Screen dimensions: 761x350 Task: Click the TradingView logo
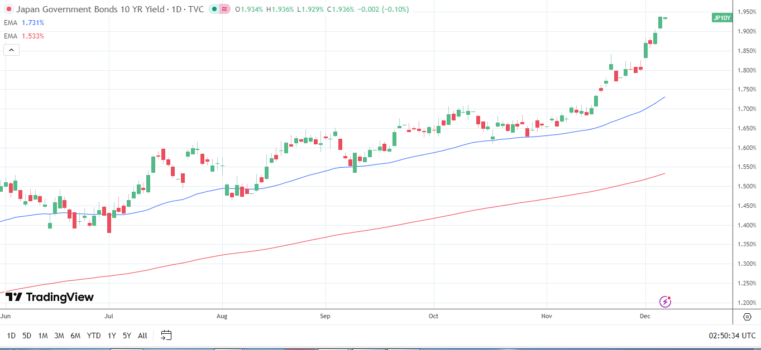tap(50, 297)
